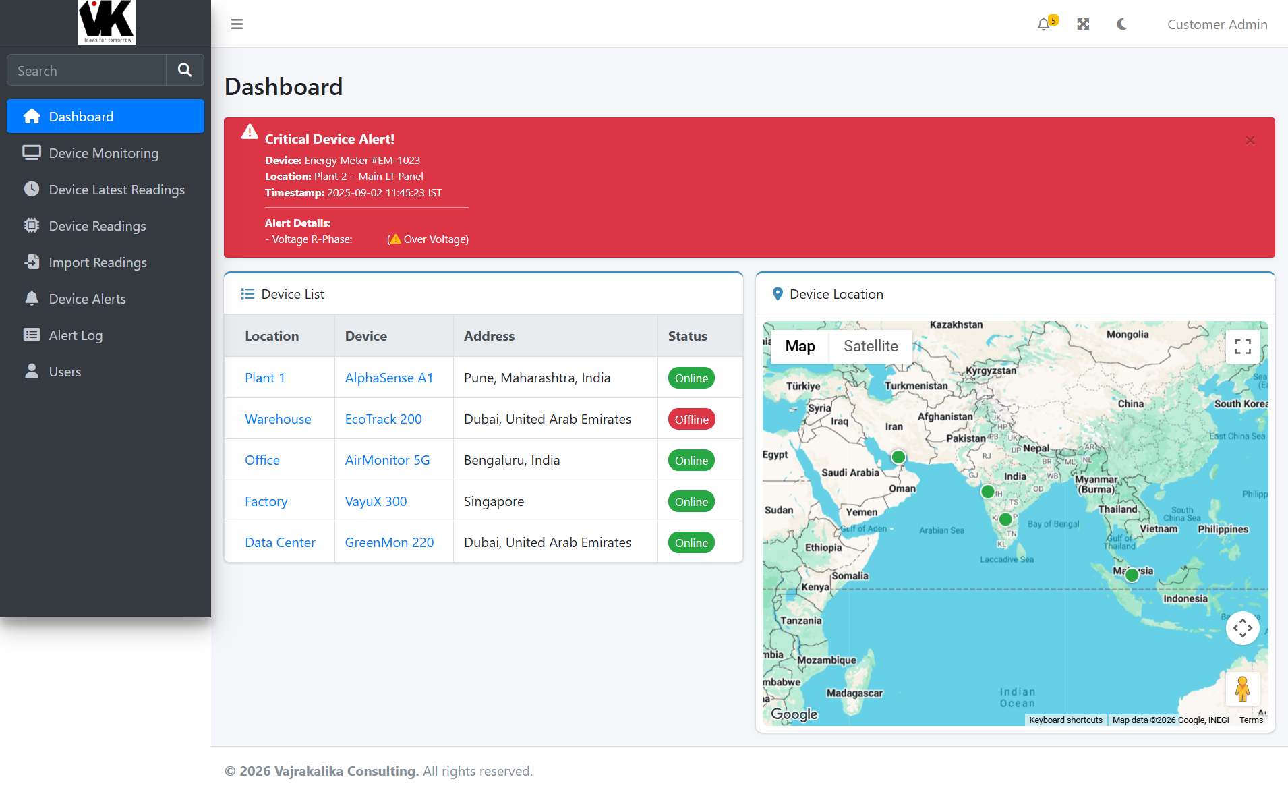The height and width of the screenshot is (794, 1288).
Task: Open the Data Center location link
Action: [x=280, y=542]
